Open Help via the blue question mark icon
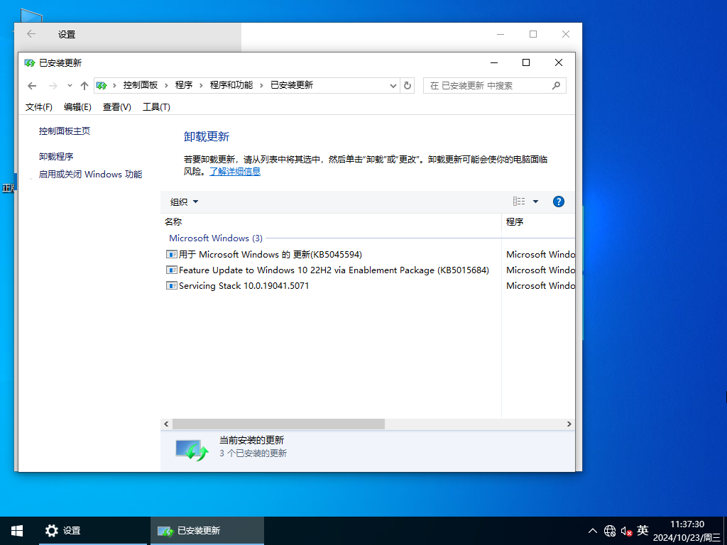The width and height of the screenshot is (727, 545). [559, 201]
